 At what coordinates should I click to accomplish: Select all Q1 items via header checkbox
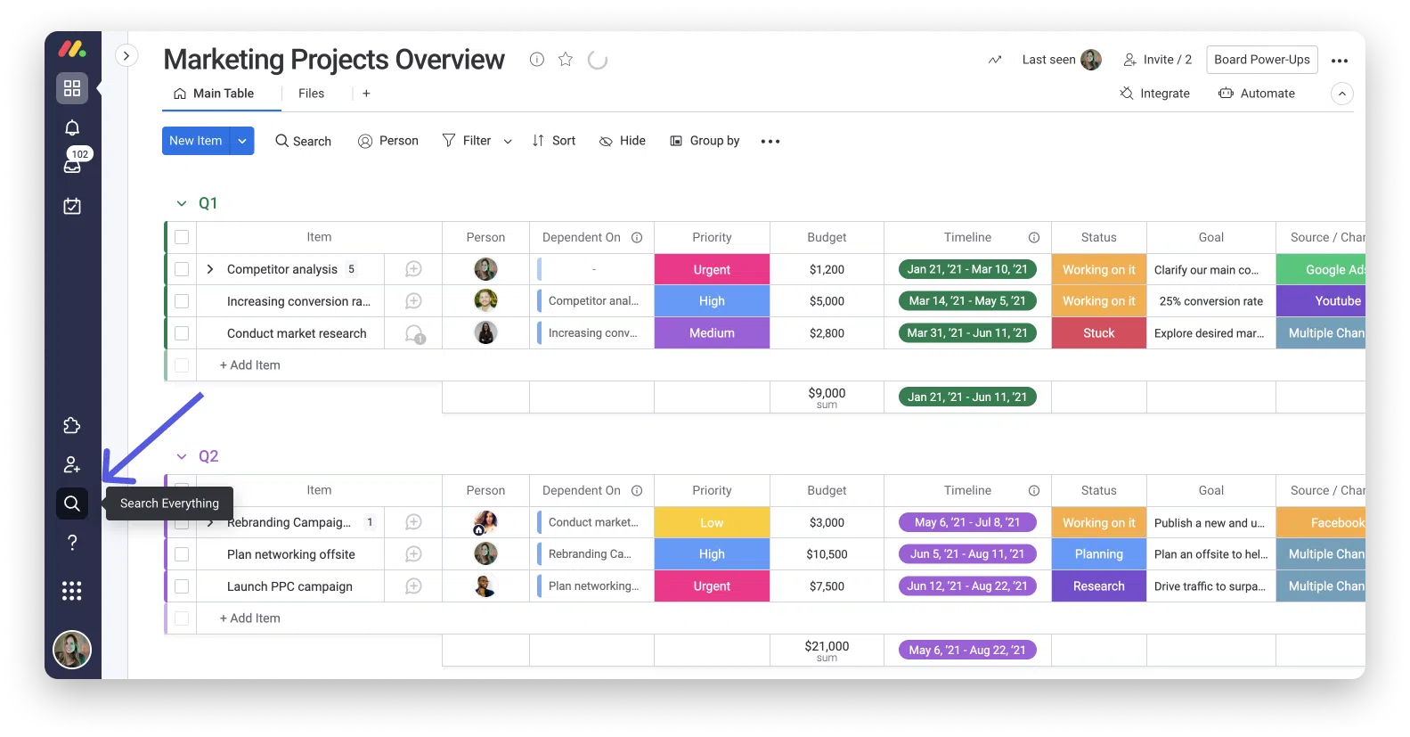[x=182, y=237]
